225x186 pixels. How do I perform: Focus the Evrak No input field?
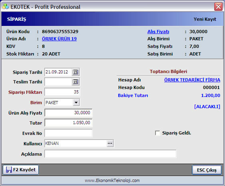(x=68, y=133)
